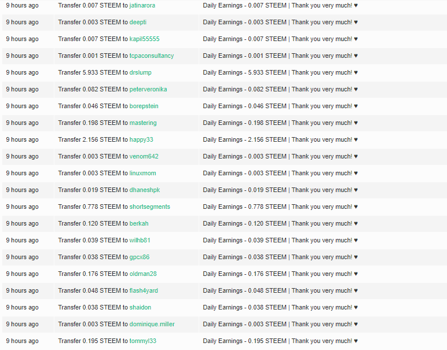447x350 pixels.
Task: Open gpcx86 account link
Action: pyautogui.click(x=140, y=257)
